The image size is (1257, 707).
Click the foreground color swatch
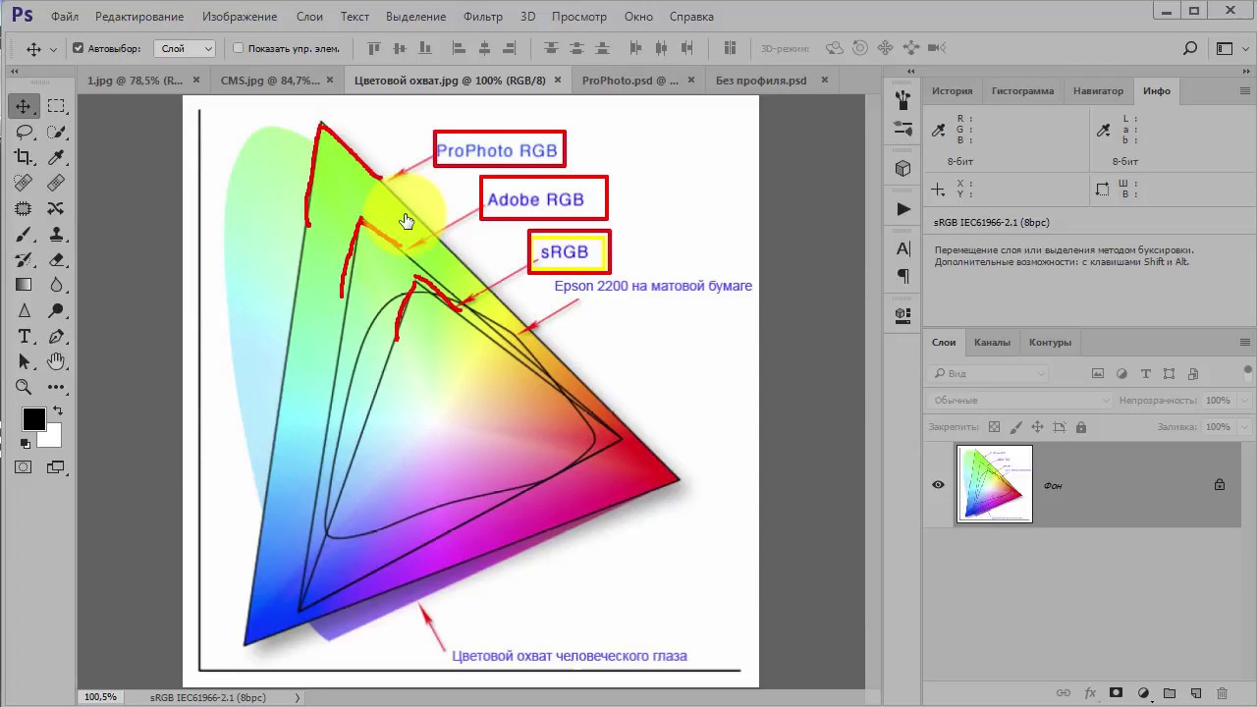(33, 419)
